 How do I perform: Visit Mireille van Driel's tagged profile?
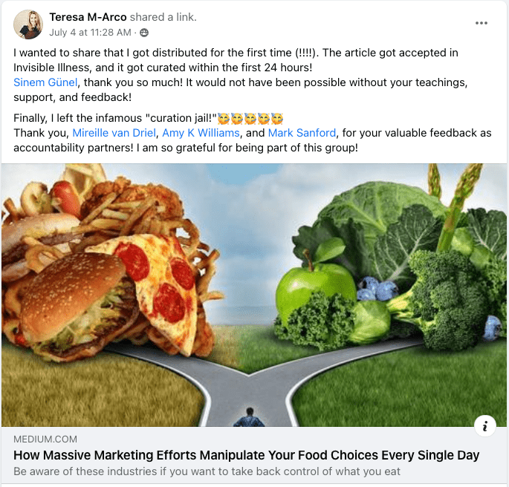[x=114, y=133]
